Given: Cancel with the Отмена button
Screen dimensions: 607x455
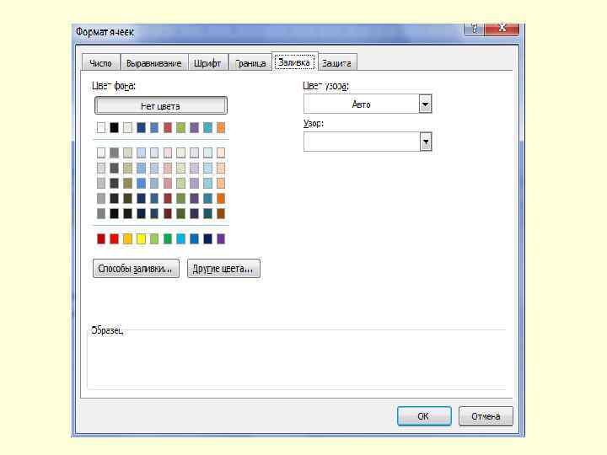Looking at the screenshot, I should click(486, 416).
